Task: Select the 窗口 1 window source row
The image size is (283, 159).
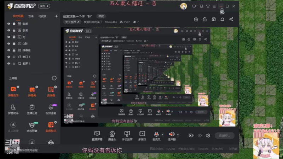Action: point(32,57)
